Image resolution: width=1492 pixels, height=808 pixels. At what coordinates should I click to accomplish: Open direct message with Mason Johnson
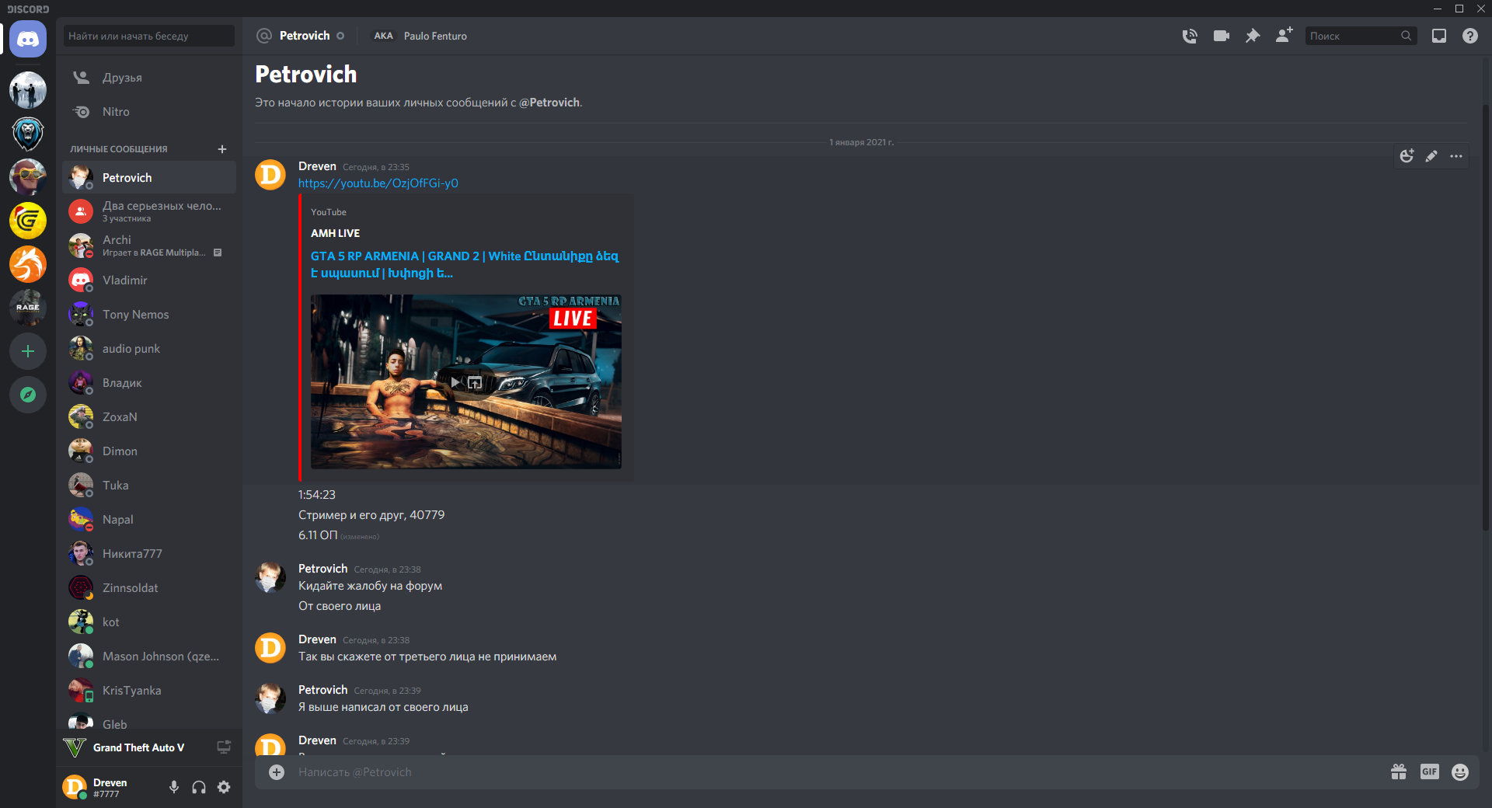coord(149,656)
